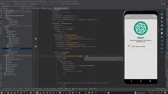This screenshot has width=168, height=94.
Task: Expand the authentication folder in tree
Action: (x=6, y=31)
